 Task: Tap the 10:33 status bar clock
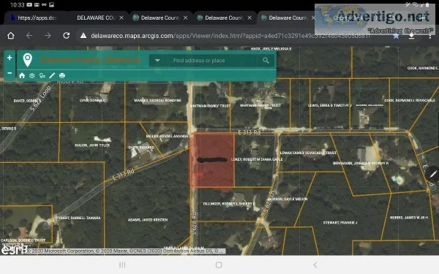pyautogui.click(x=18, y=5)
